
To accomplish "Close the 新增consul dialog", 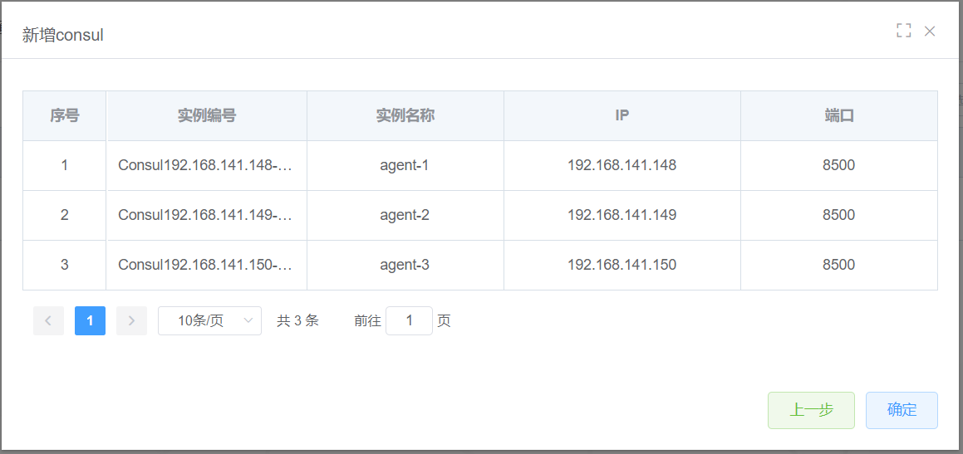I will coord(930,32).
